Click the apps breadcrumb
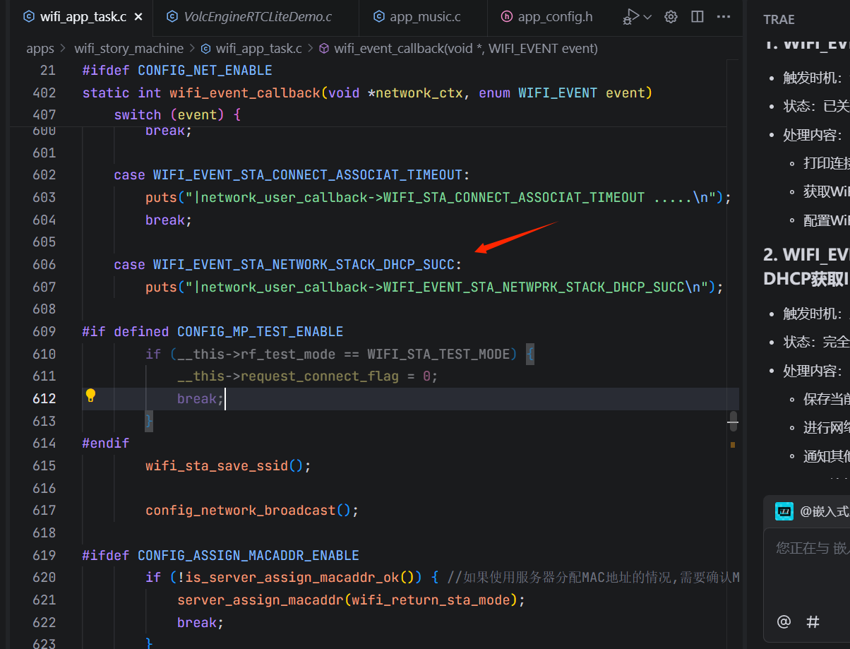Viewport: 850px width, 649px height. point(40,49)
